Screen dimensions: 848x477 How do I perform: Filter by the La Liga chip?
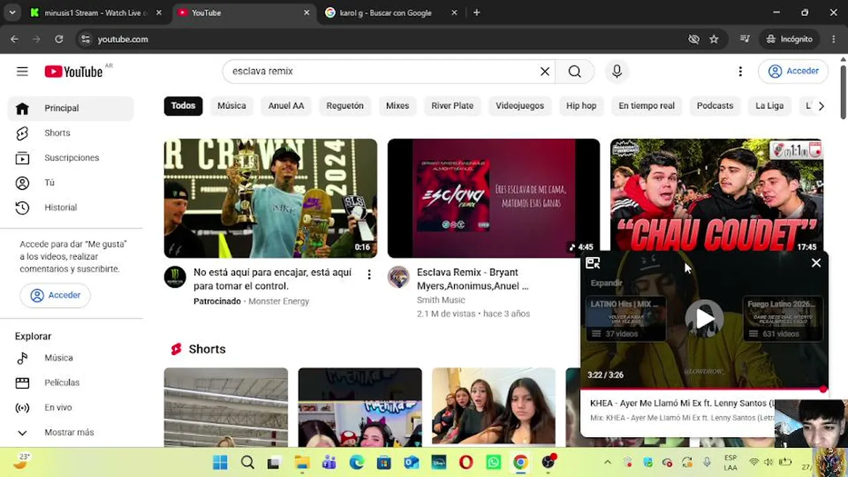[770, 106]
